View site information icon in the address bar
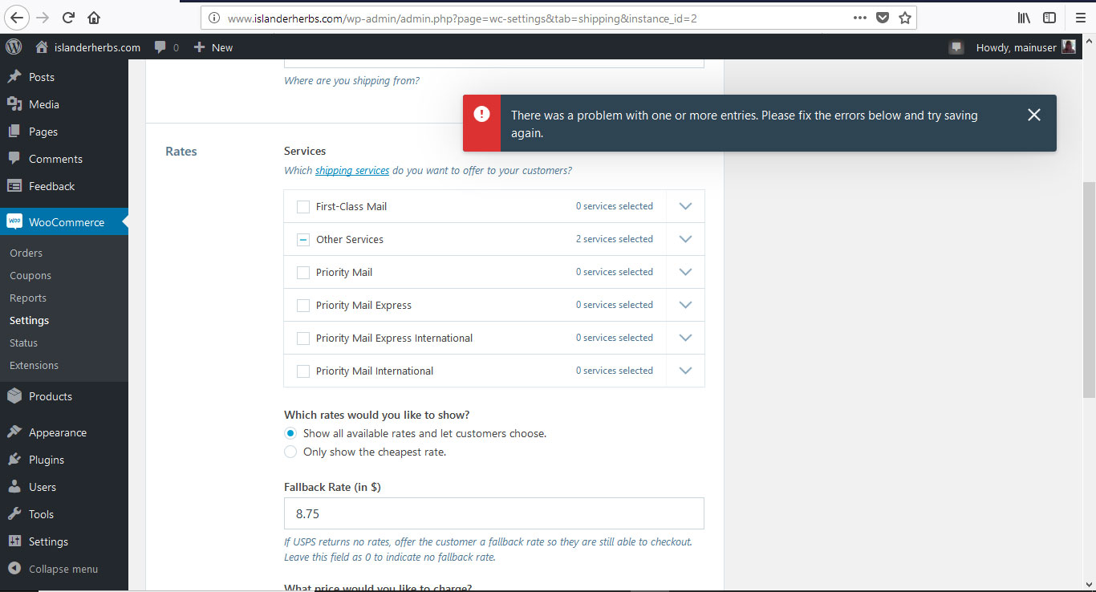The width and height of the screenshot is (1096, 592). [213, 18]
